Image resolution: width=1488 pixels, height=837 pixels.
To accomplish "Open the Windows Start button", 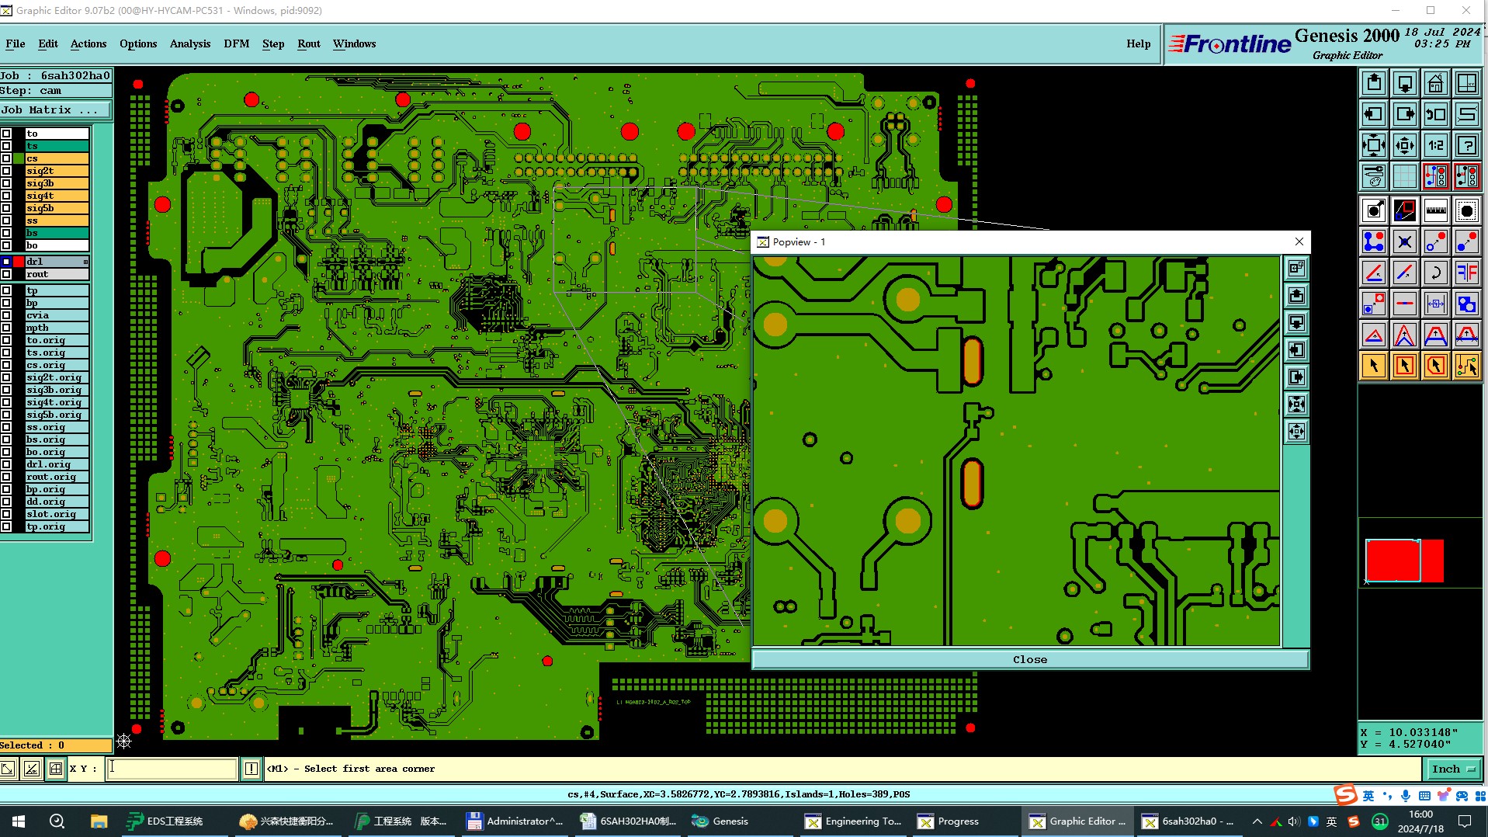I will 19,821.
